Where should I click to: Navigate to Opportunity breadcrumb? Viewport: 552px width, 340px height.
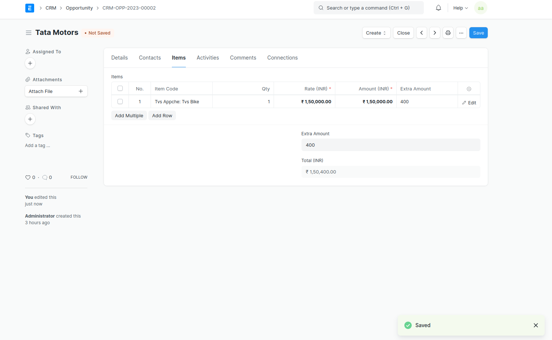pos(79,8)
